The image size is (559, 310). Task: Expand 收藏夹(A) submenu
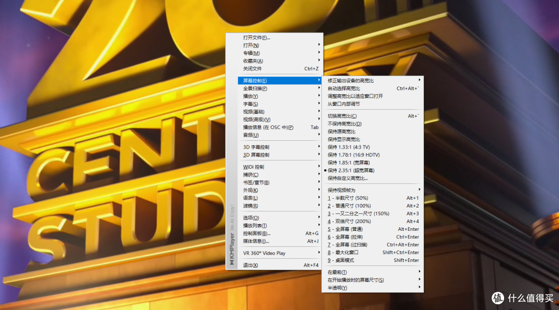pos(280,61)
